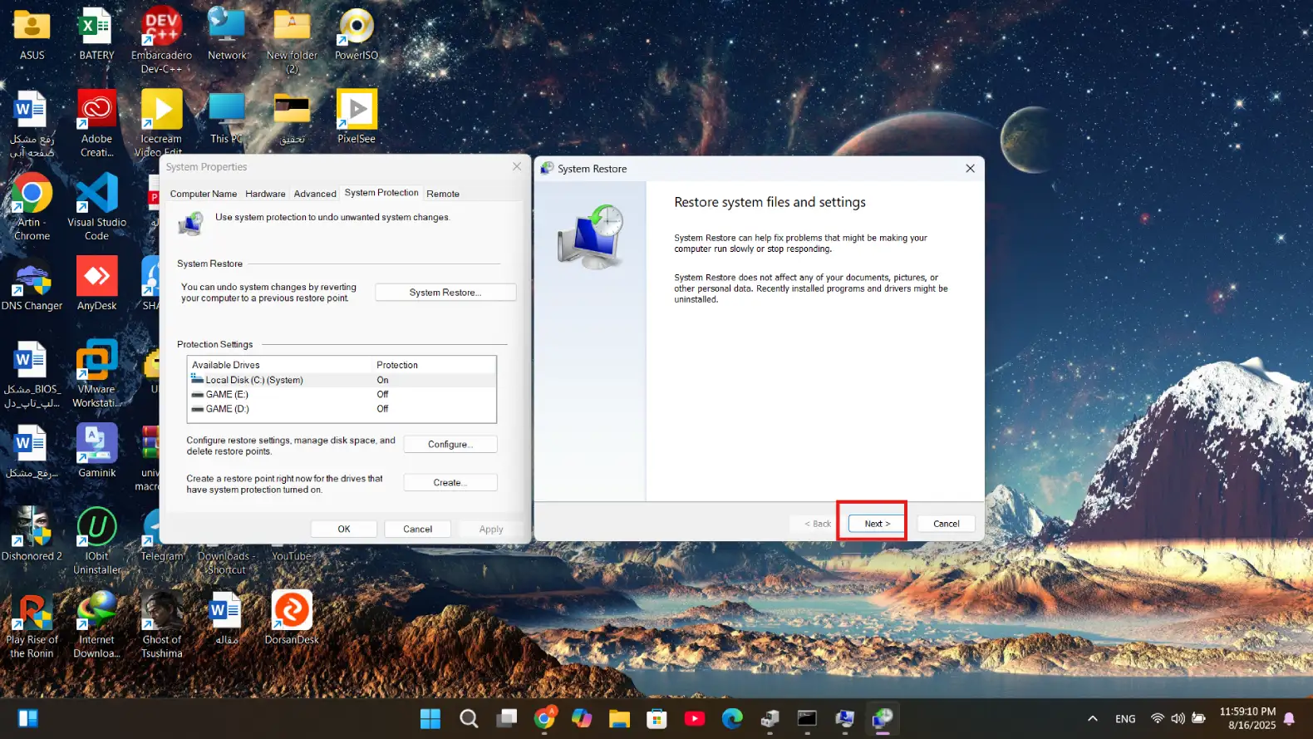The image size is (1313, 739).
Task: Open the Hardware tab
Action: pyautogui.click(x=265, y=194)
